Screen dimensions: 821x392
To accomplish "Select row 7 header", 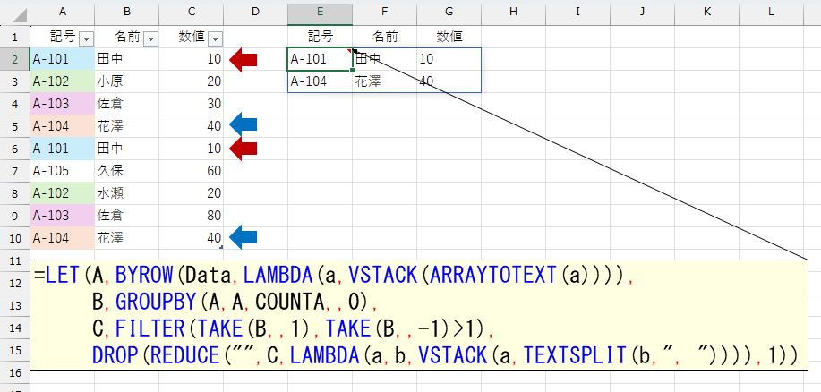I will (15, 171).
